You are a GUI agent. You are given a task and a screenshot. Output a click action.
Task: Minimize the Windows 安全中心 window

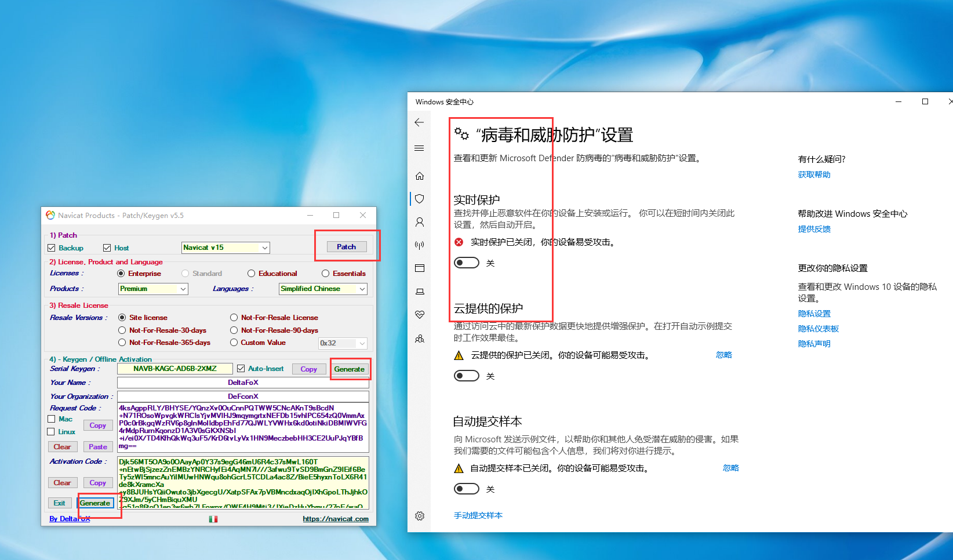(899, 101)
